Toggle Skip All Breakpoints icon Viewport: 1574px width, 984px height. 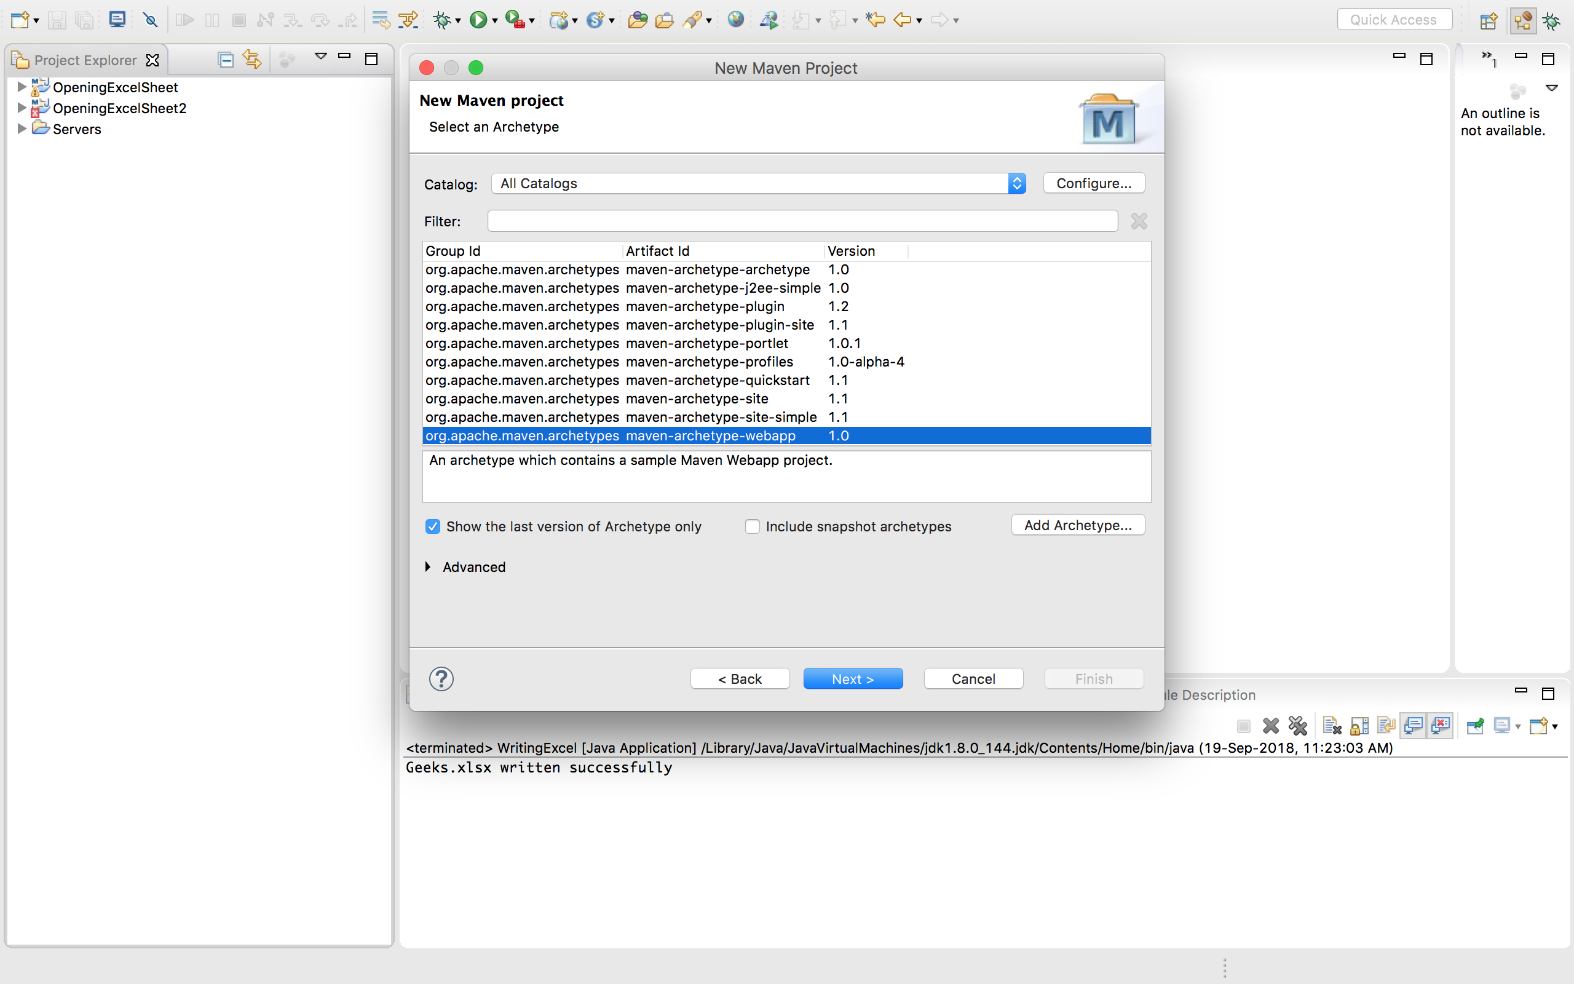pyautogui.click(x=150, y=20)
